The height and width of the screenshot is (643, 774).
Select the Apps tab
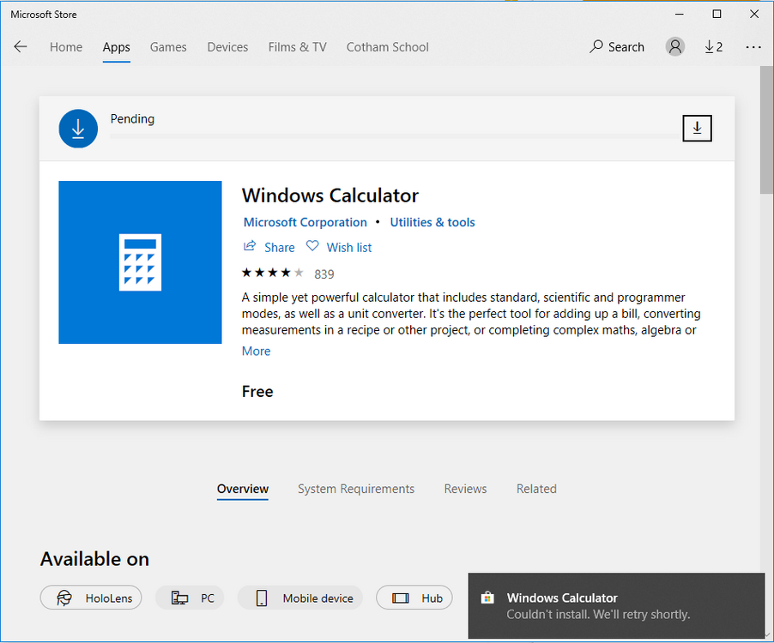coord(117,47)
